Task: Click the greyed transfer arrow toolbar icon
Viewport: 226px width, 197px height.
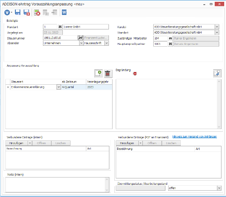Action: click(54, 12)
